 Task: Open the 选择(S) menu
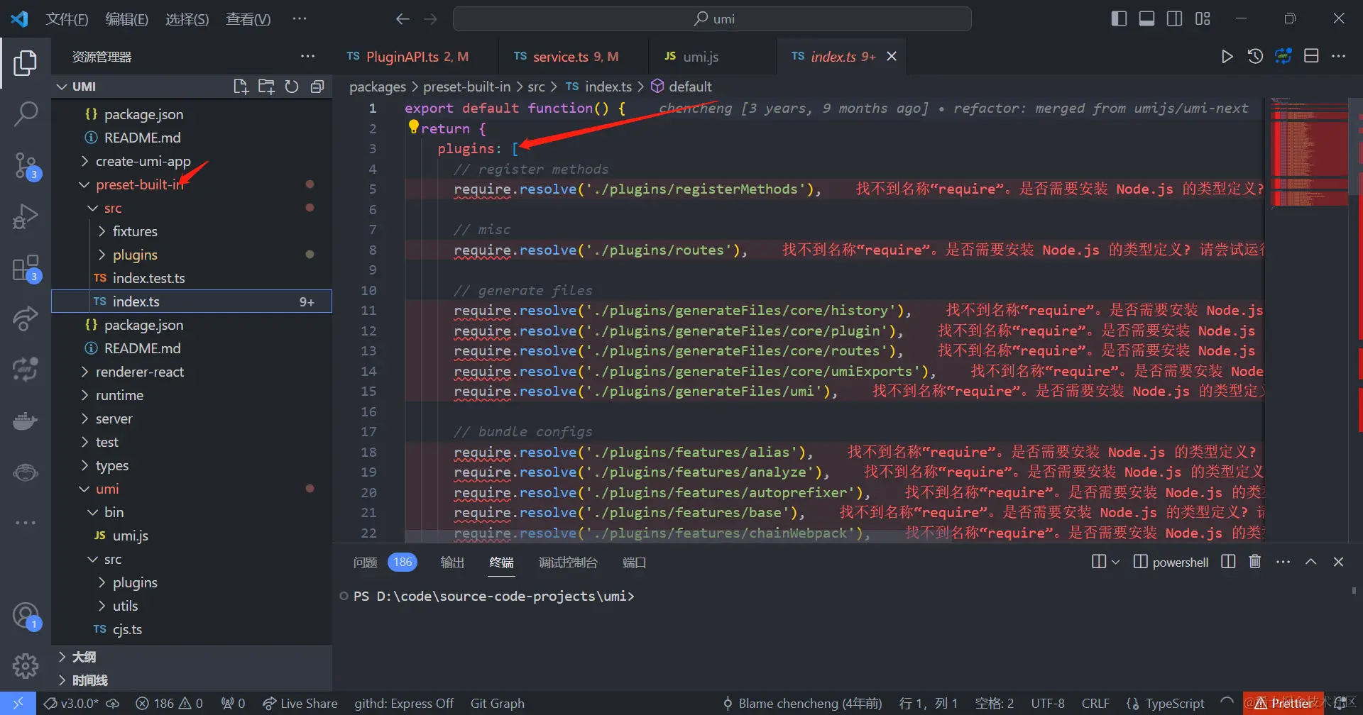(x=187, y=19)
